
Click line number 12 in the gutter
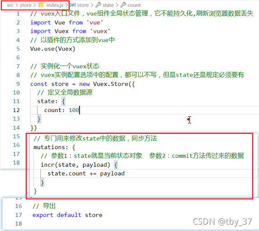pos(16,110)
